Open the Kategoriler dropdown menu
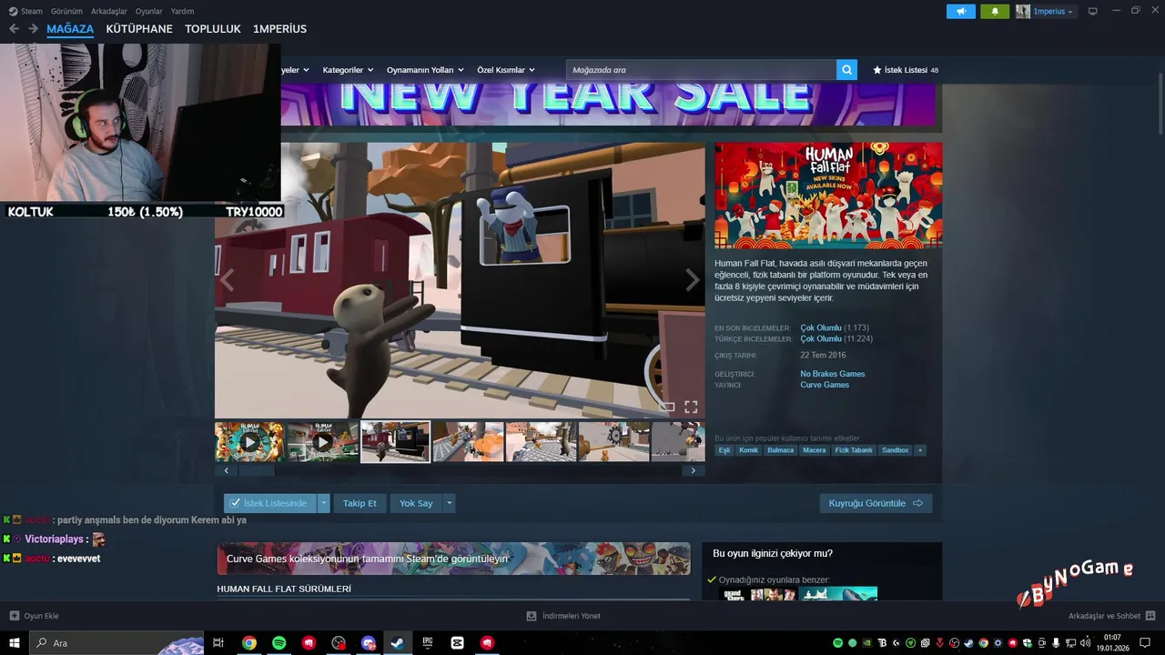1165x655 pixels. (x=347, y=70)
